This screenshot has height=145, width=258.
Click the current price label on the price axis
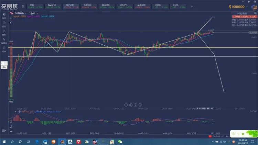click(x=253, y=33)
